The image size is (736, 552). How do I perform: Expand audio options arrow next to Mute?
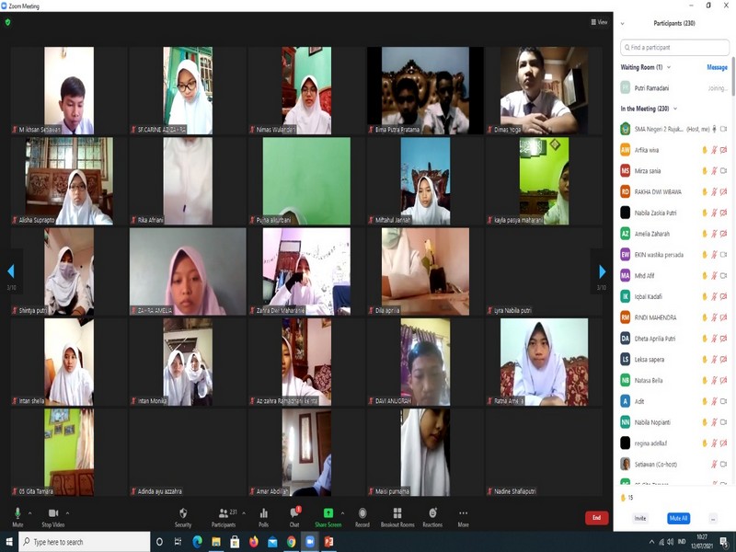[x=30, y=512]
